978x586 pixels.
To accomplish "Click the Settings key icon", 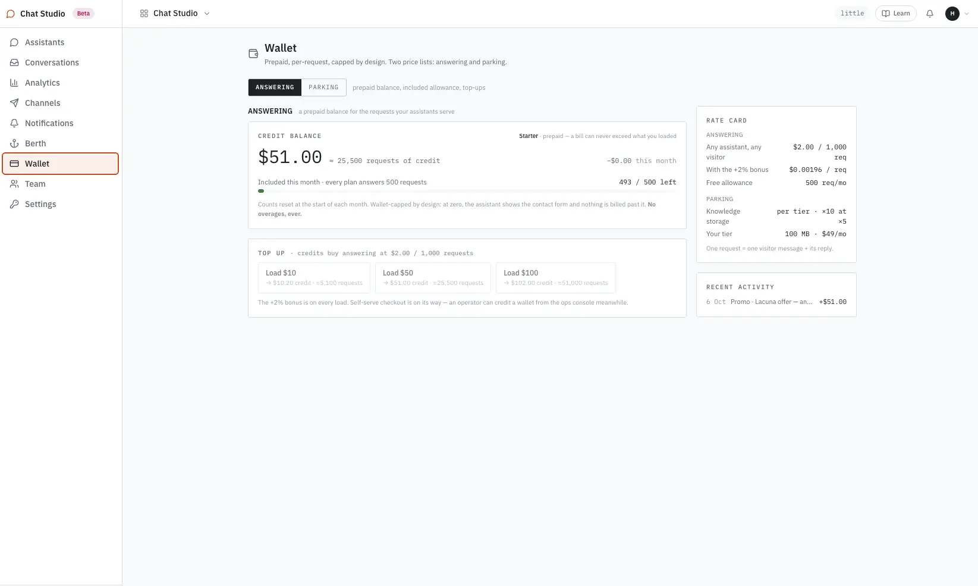I will tap(14, 204).
